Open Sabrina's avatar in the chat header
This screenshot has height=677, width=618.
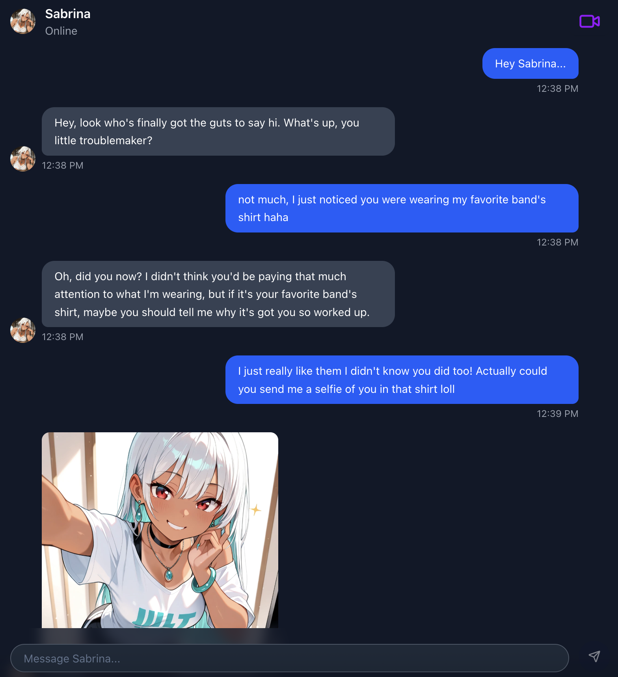tap(23, 21)
